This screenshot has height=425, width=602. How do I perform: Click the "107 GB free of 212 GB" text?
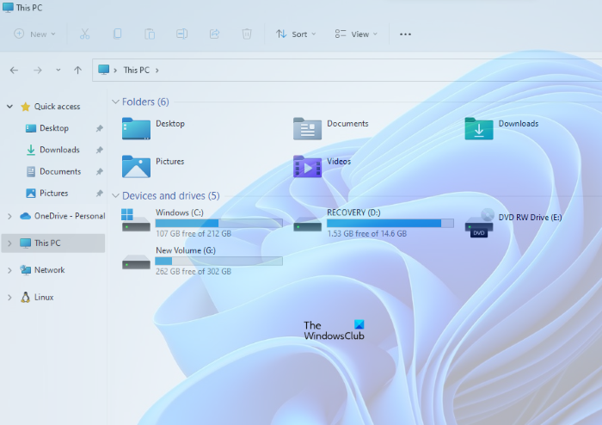click(x=193, y=233)
